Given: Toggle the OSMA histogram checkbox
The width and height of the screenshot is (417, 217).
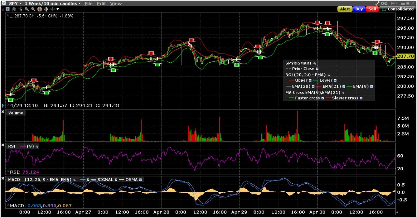Looking at the screenshot, I should [x=140, y=180].
